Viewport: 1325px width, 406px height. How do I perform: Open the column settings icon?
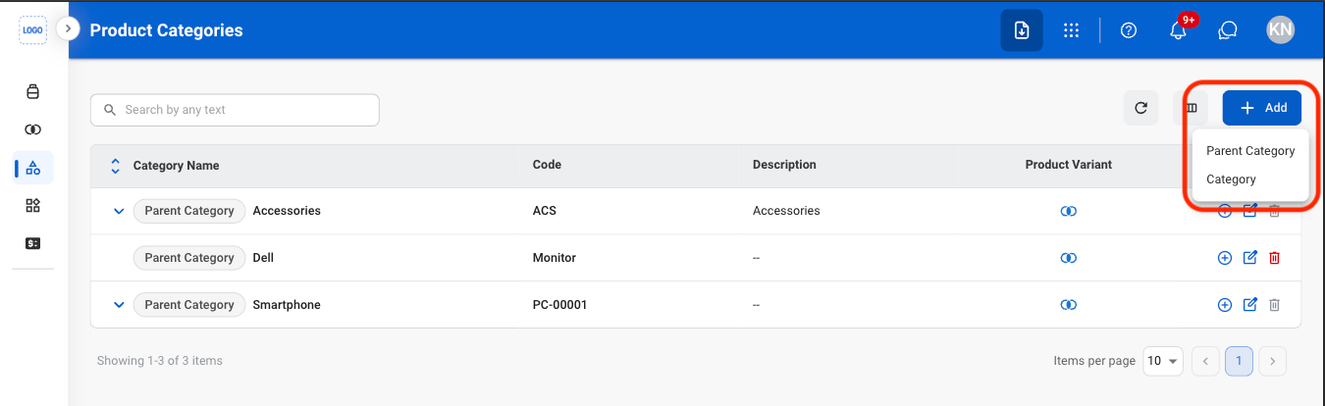(x=1191, y=108)
